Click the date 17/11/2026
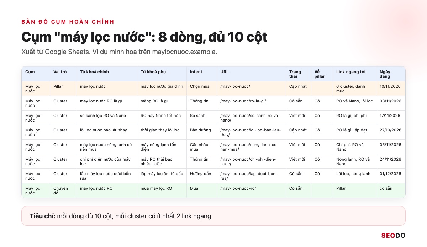The image size is (427, 247). point(390,116)
